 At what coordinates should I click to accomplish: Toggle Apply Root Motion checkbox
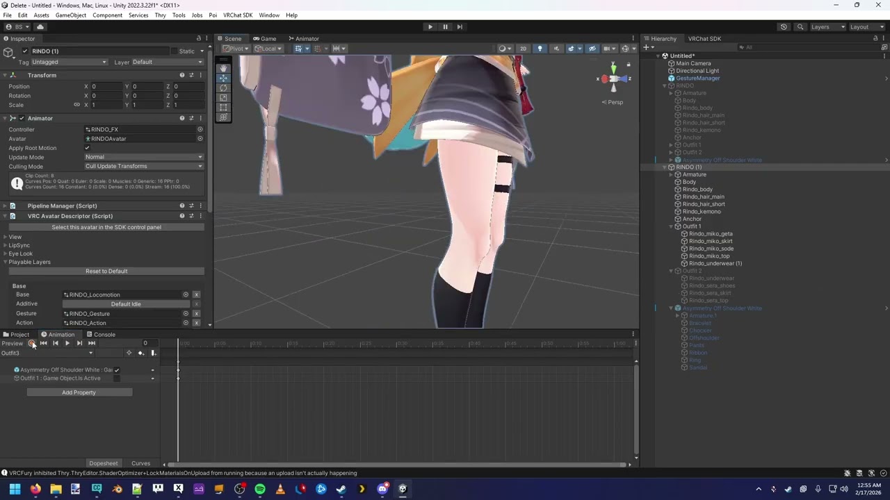click(87, 148)
